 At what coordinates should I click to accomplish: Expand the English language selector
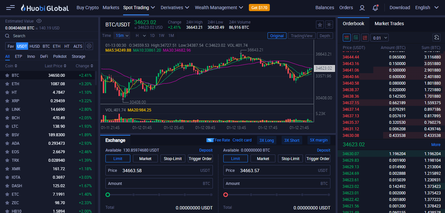(427, 8)
